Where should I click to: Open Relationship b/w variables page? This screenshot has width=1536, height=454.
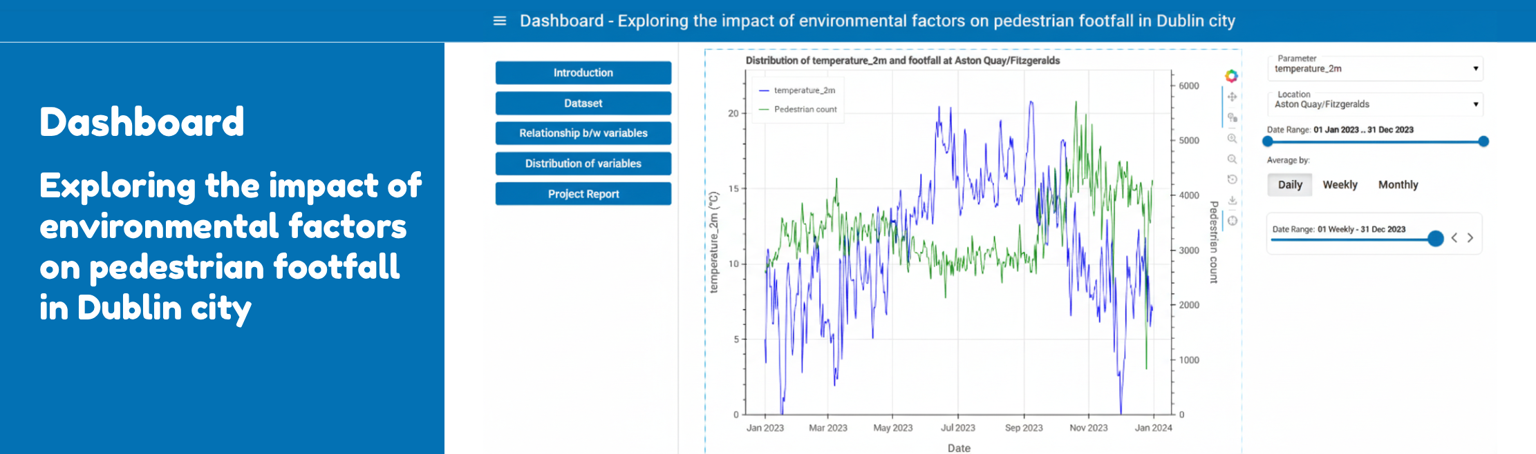pos(583,133)
